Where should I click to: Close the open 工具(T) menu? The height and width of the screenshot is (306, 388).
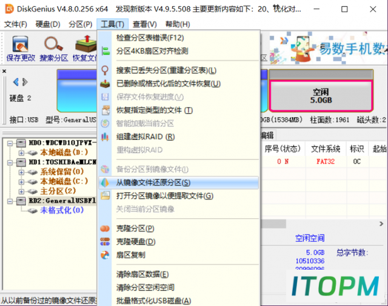(x=113, y=24)
